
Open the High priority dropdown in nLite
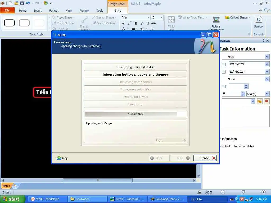(x=184, y=140)
